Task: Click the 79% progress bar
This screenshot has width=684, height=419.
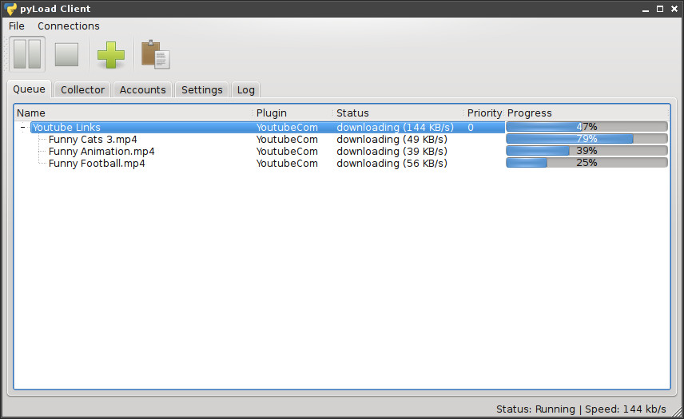Action: (587, 139)
